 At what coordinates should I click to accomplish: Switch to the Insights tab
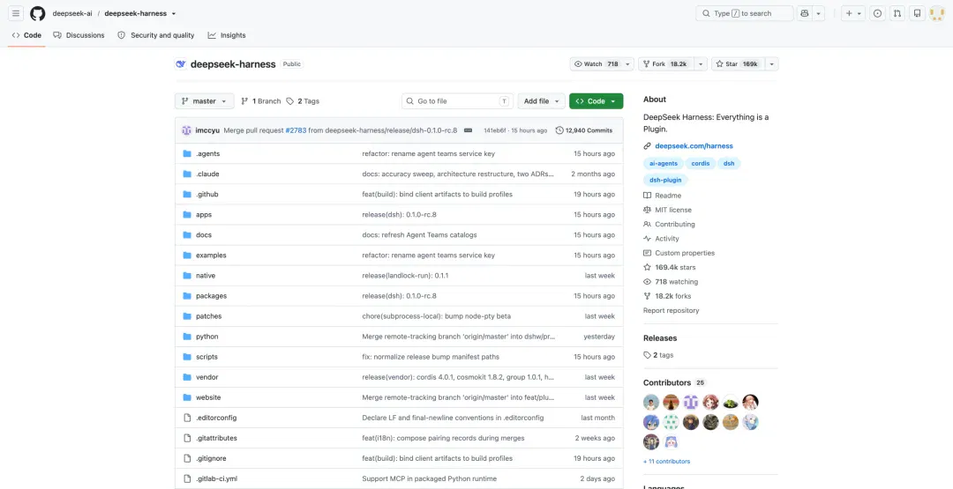(227, 35)
